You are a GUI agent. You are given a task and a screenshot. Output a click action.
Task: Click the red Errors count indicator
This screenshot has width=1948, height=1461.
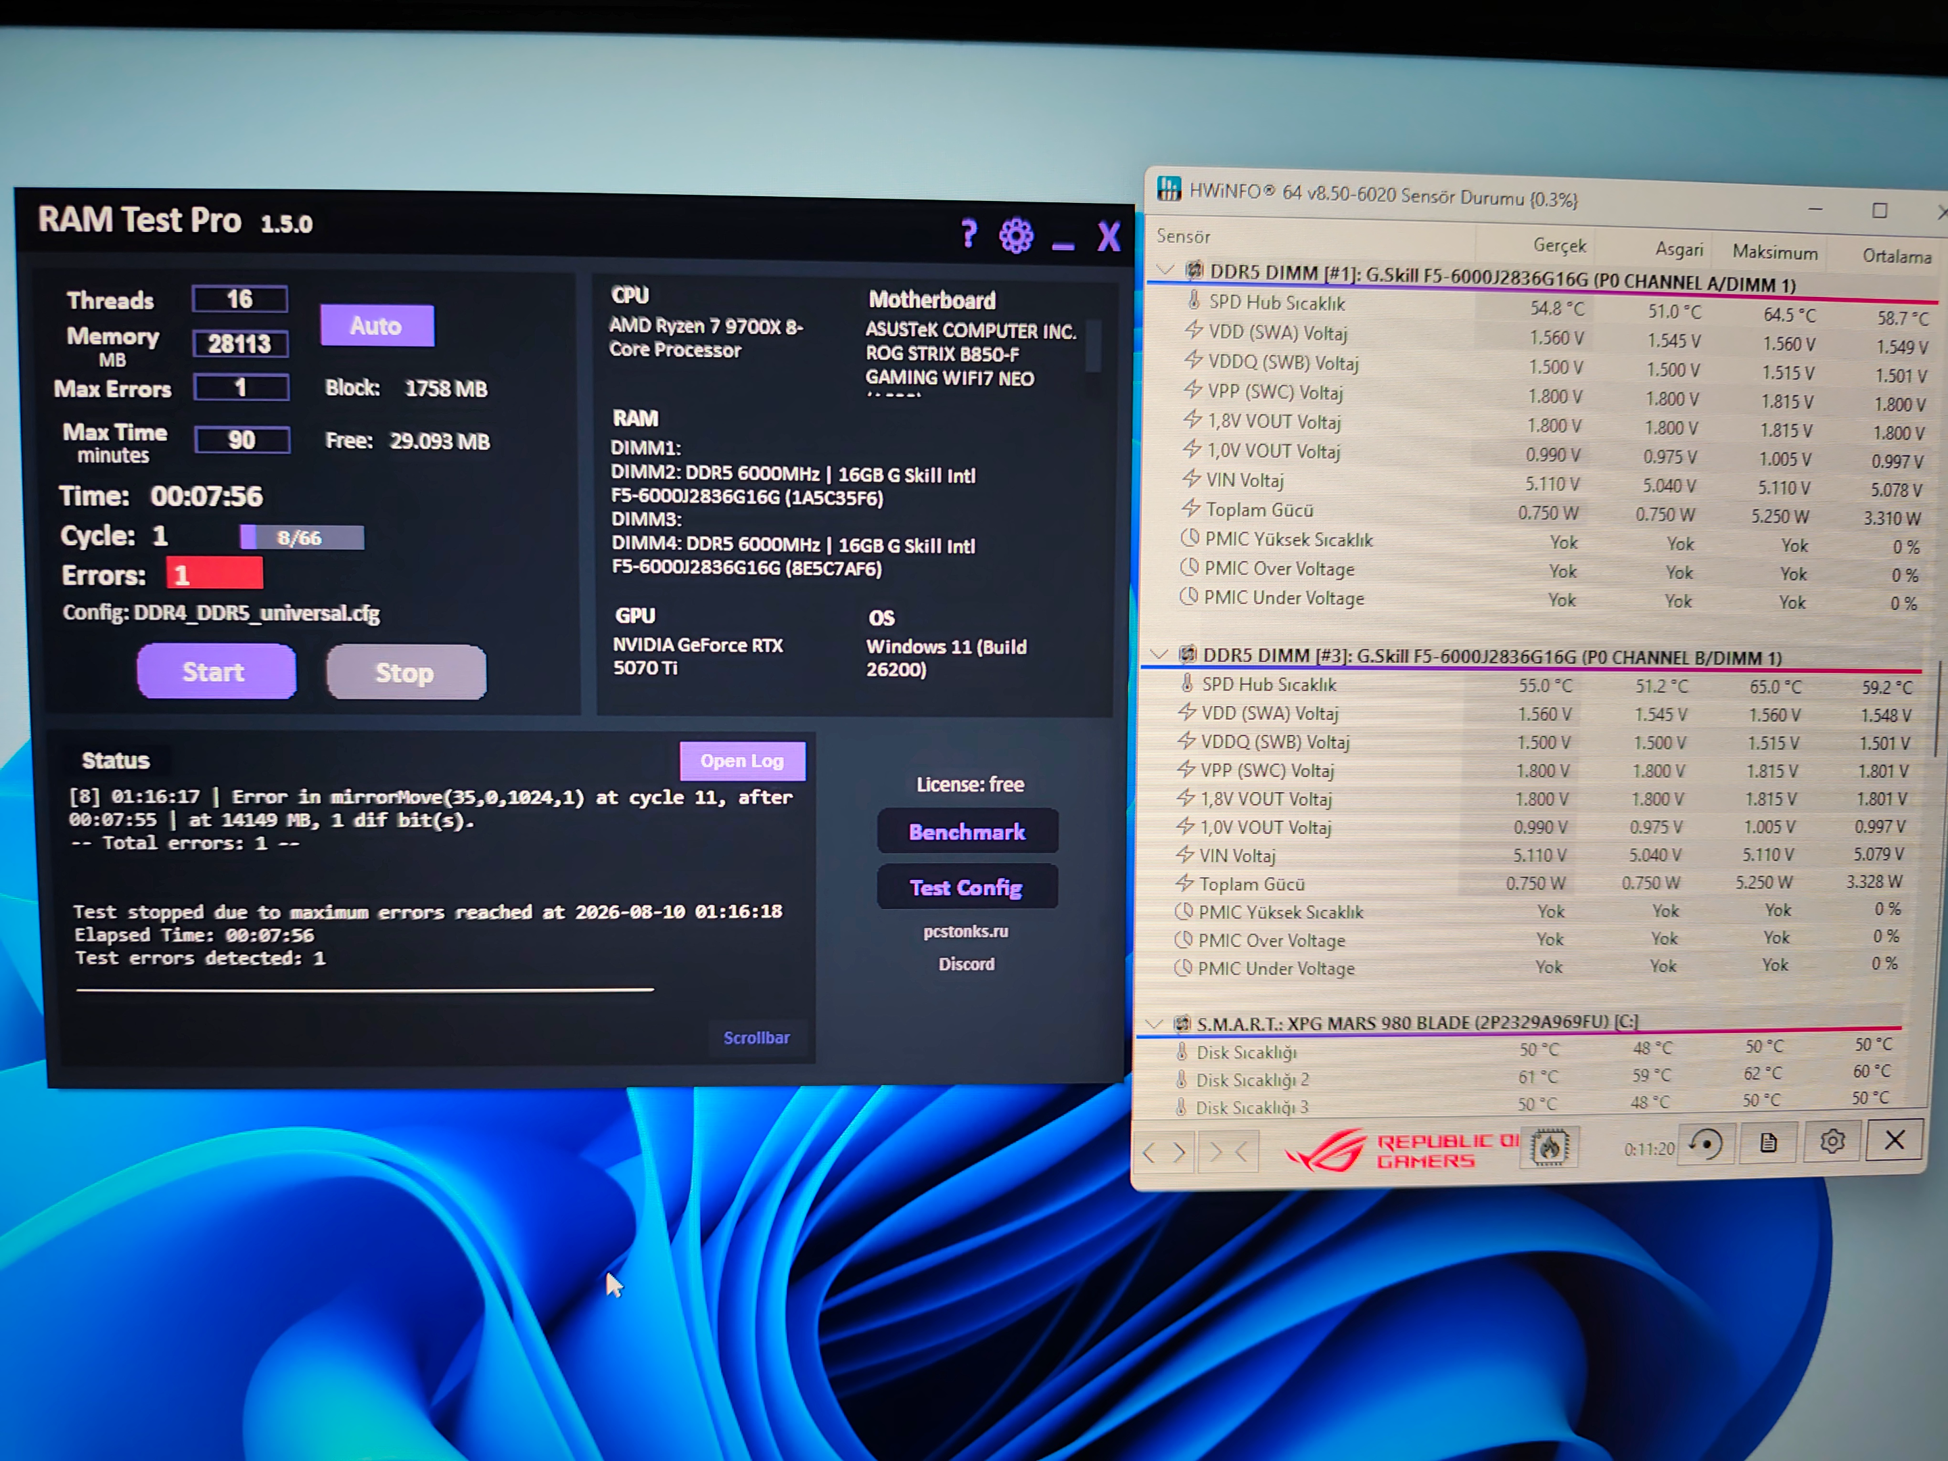(215, 574)
